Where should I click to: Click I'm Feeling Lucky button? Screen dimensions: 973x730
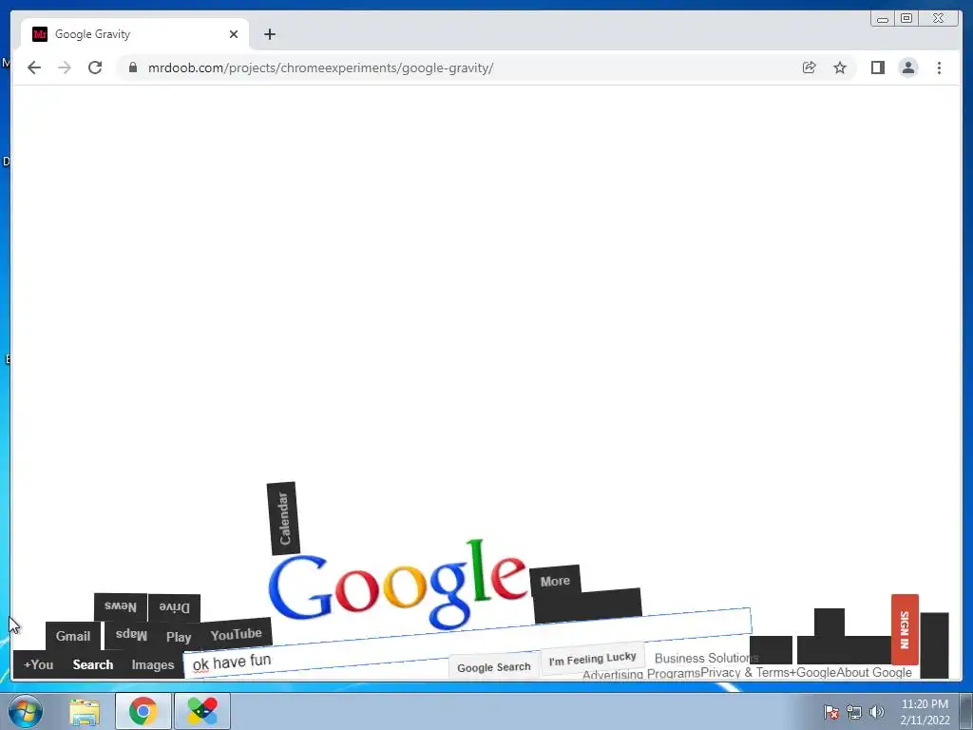pyautogui.click(x=593, y=658)
